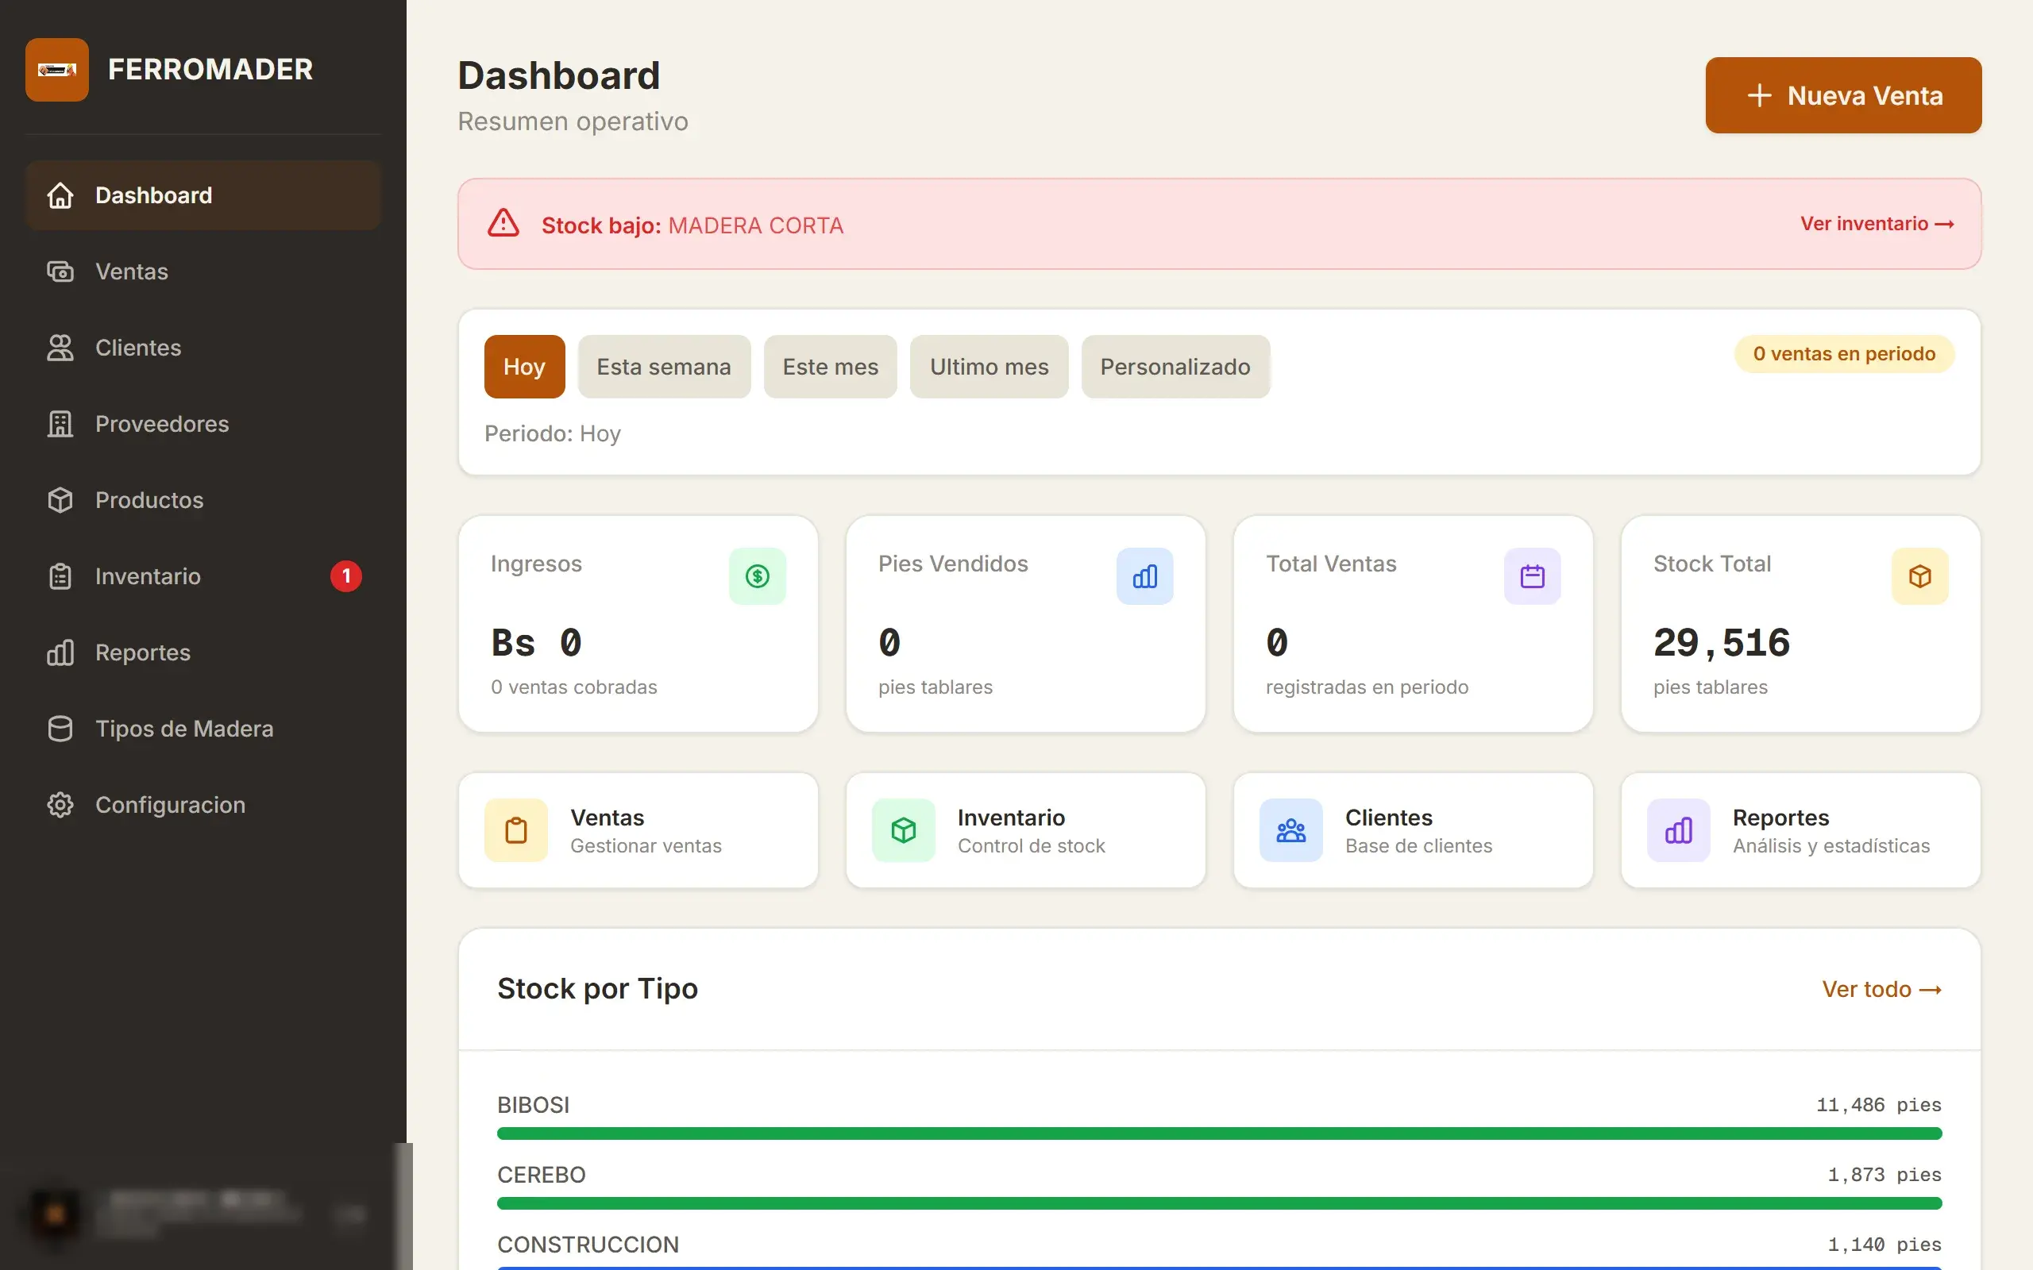Select the Esta semana period filter
2033x1270 pixels.
click(x=664, y=367)
